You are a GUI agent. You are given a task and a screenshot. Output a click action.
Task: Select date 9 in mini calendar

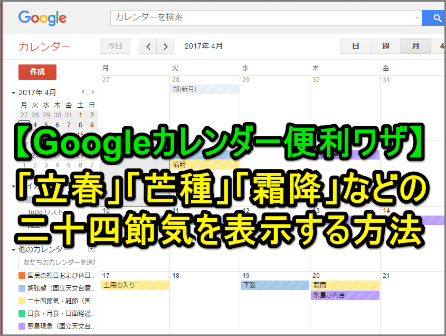coord(92,125)
